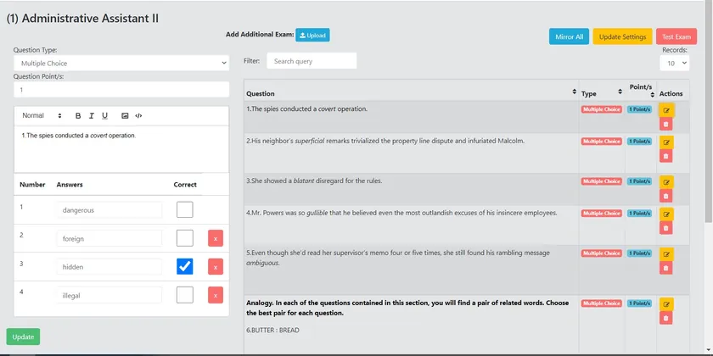Click the answer field containing 'foreign'
713x356 pixels.
click(109, 238)
